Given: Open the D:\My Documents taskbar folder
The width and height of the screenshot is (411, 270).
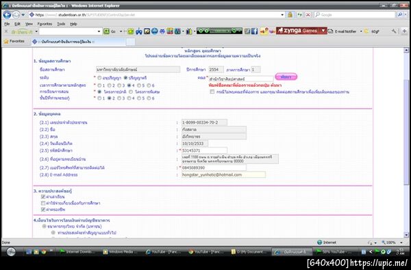Looking at the screenshot, I should click(249, 252).
